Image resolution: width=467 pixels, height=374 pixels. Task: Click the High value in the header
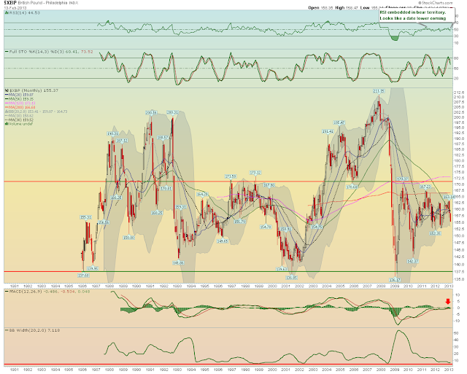(352, 8)
